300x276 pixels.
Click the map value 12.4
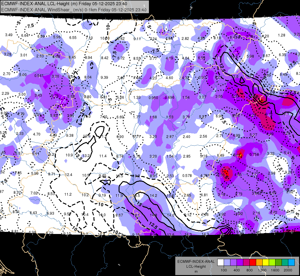tap(69, 175)
